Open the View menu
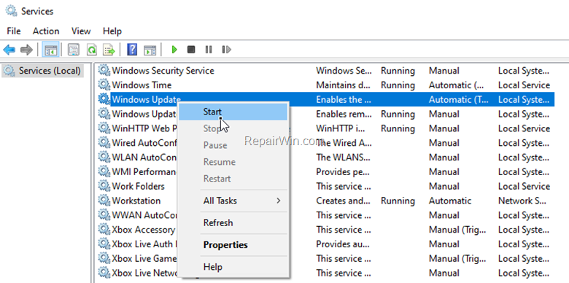This screenshot has height=283, width=569. (81, 31)
